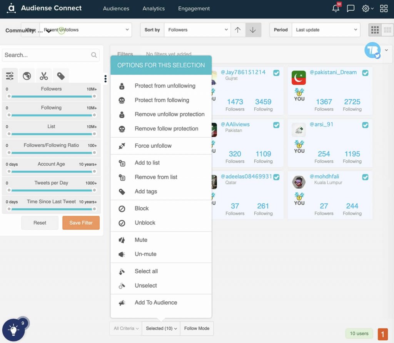Choose Select all option
The image size is (394, 343).
click(161, 271)
